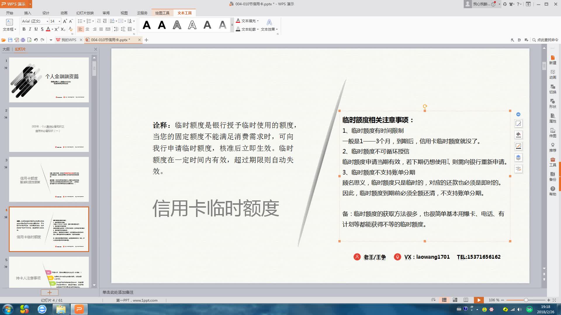Toggle Italic text formatting
Screen dimensions: 561x315
click(x=30, y=29)
